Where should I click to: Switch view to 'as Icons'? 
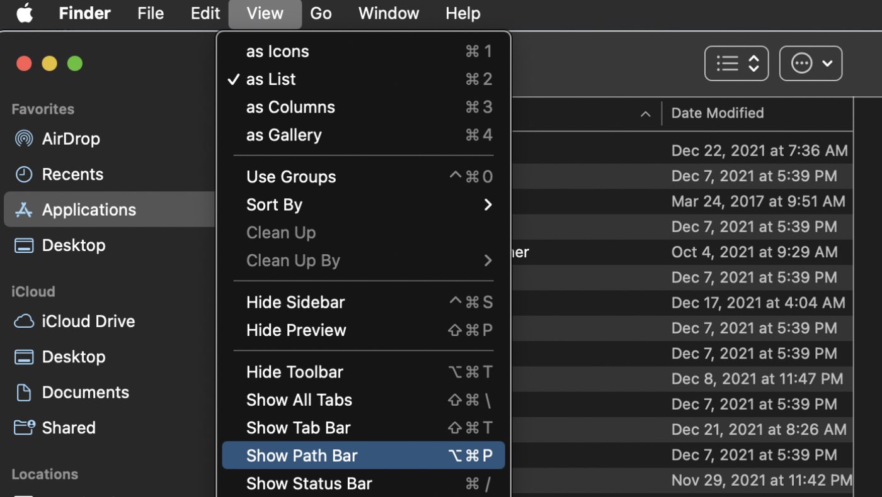pyautogui.click(x=277, y=52)
